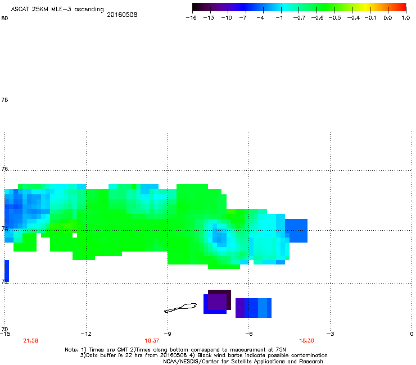Click the color bar label "-0.6"
The image size is (416, 365).
click(x=317, y=18)
